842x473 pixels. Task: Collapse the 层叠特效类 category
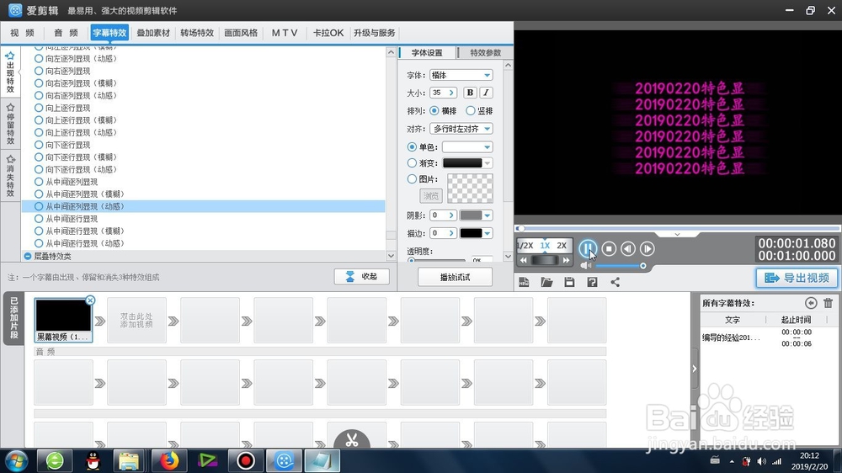click(28, 256)
